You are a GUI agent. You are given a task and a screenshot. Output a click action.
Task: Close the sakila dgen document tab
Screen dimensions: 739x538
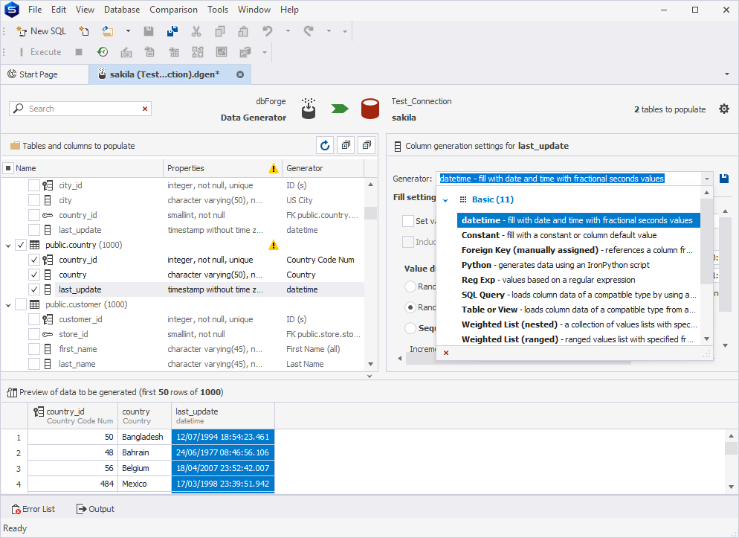tap(240, 74)
